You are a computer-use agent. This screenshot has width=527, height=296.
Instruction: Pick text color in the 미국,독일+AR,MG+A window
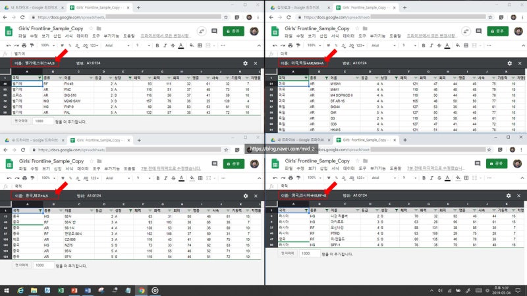[447, 45]
